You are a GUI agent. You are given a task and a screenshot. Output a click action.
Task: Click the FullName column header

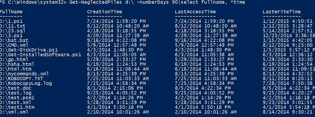(11, 12)
